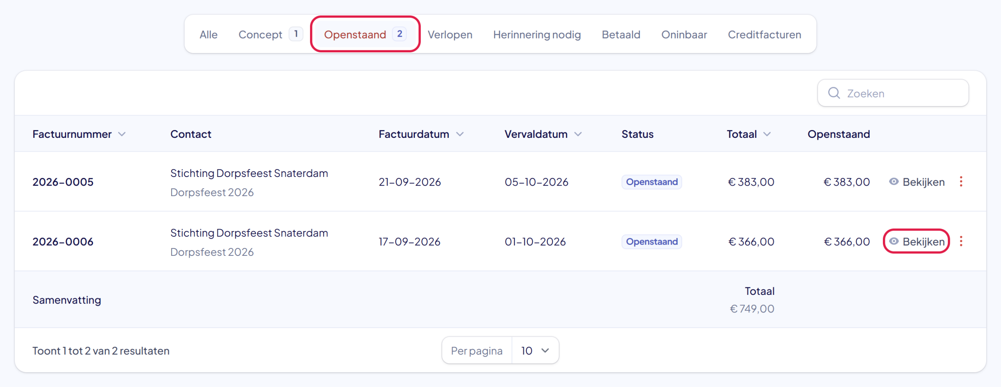Sort by Factuurnummer column chevron
The image size is (1001, 387).
(122, 134)
